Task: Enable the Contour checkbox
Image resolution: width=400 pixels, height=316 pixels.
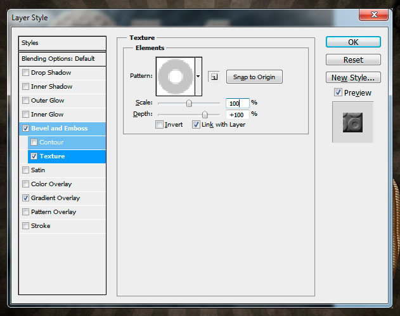Action: (x=34, y=142)
